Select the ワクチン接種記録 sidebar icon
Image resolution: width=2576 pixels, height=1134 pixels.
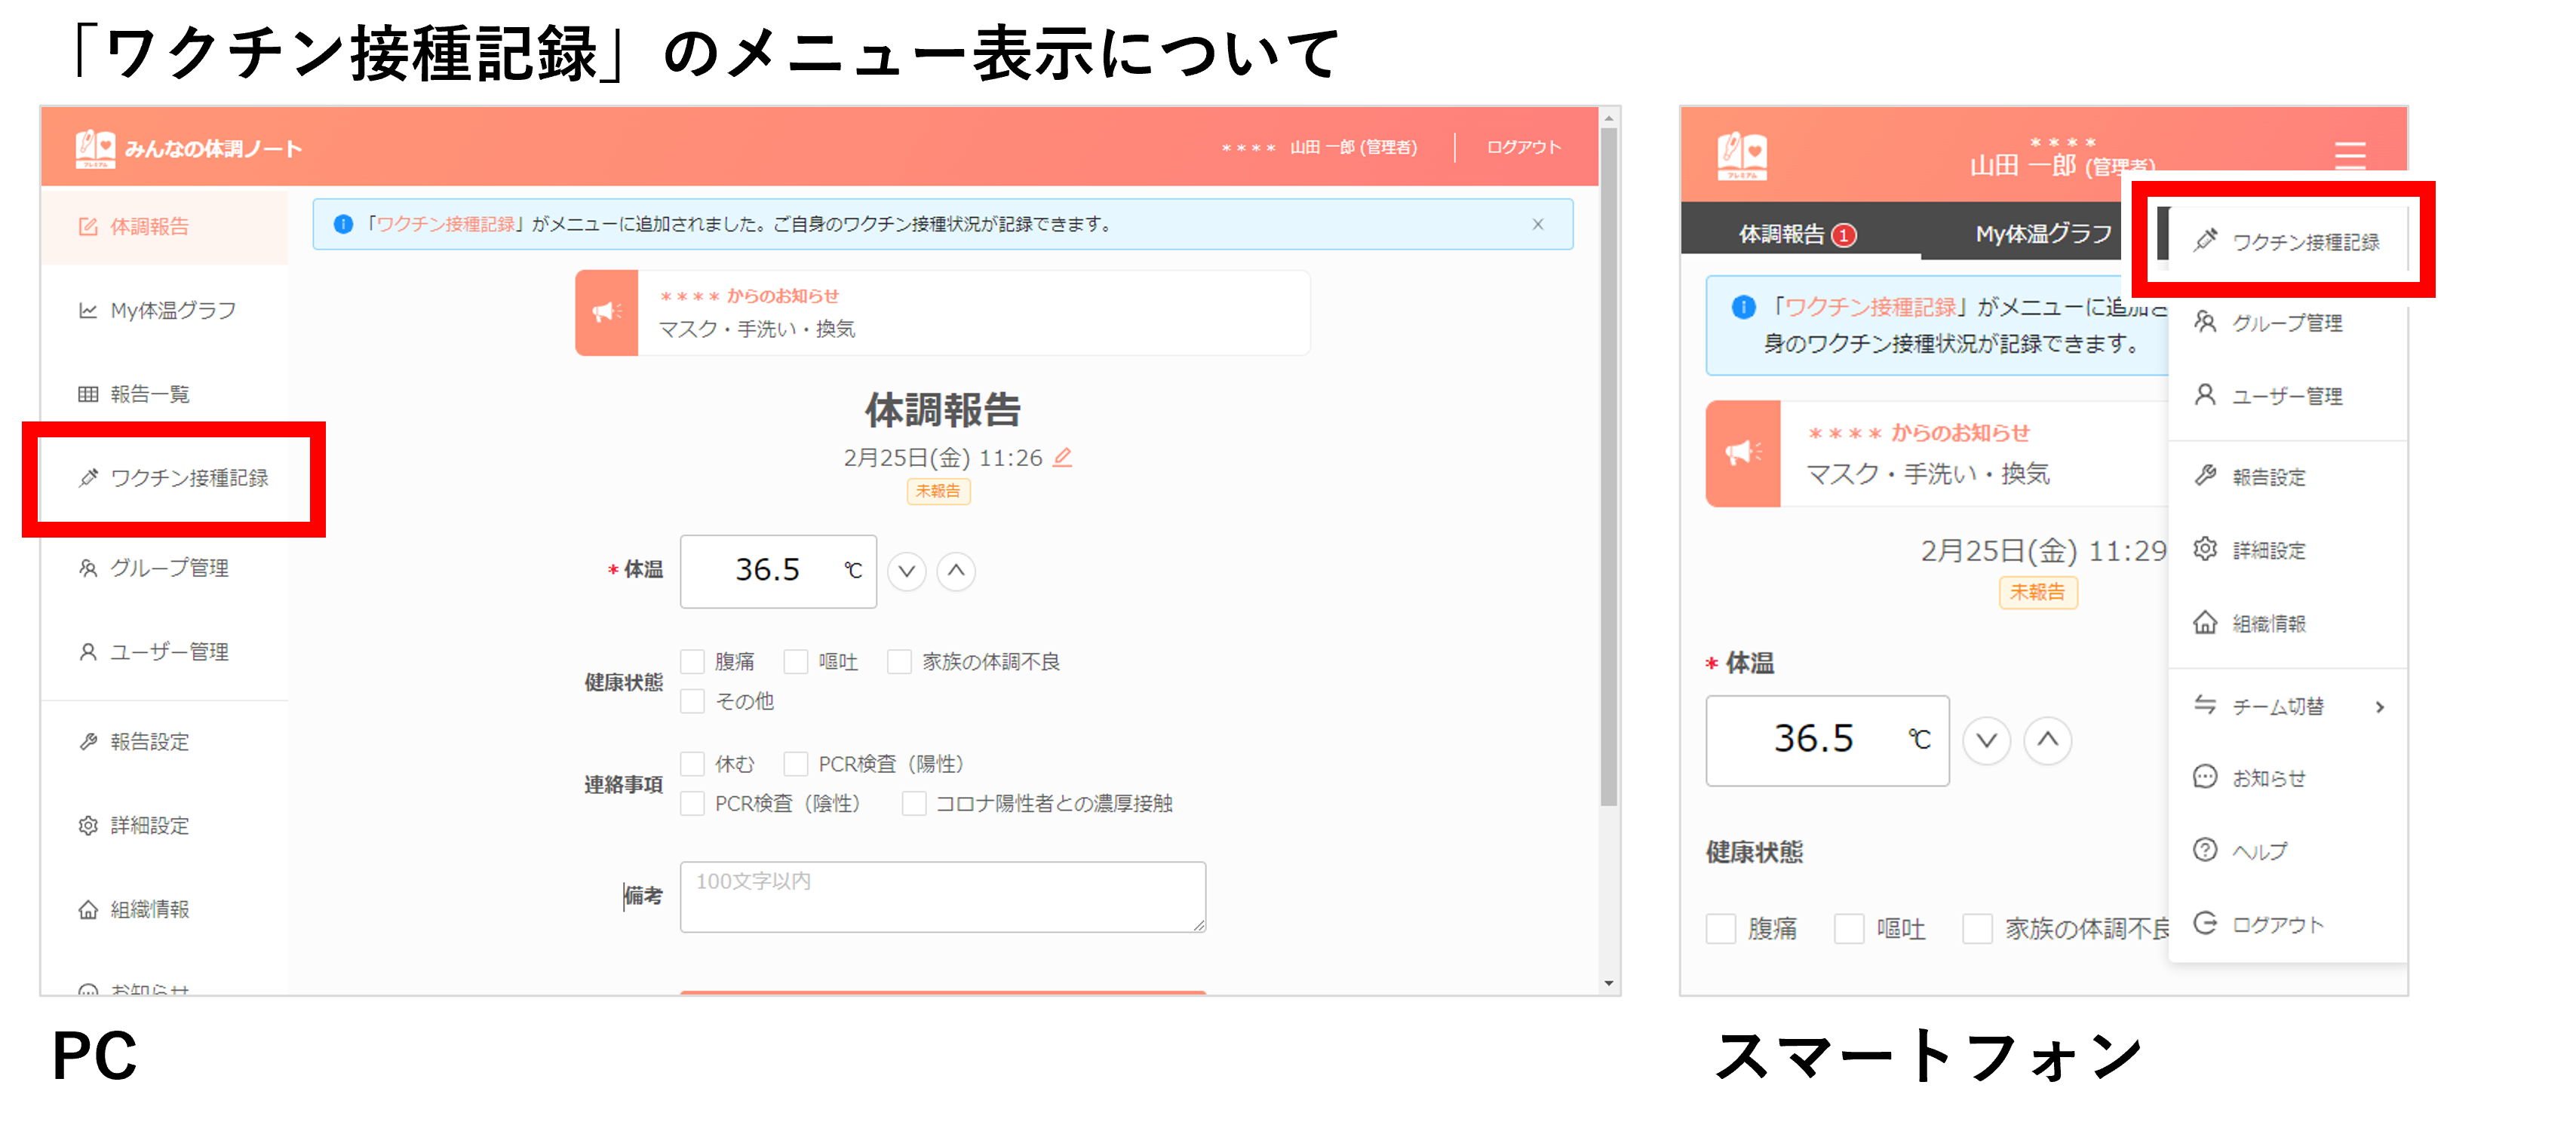(88, 478)
